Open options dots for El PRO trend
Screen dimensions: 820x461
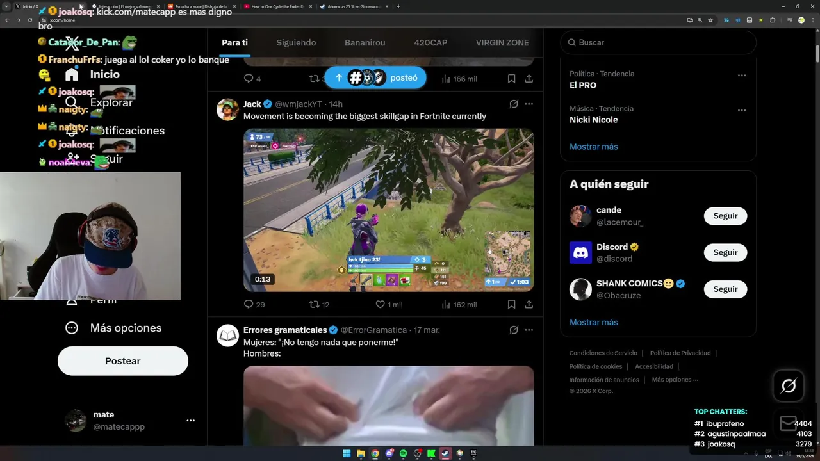coord(741,76)
